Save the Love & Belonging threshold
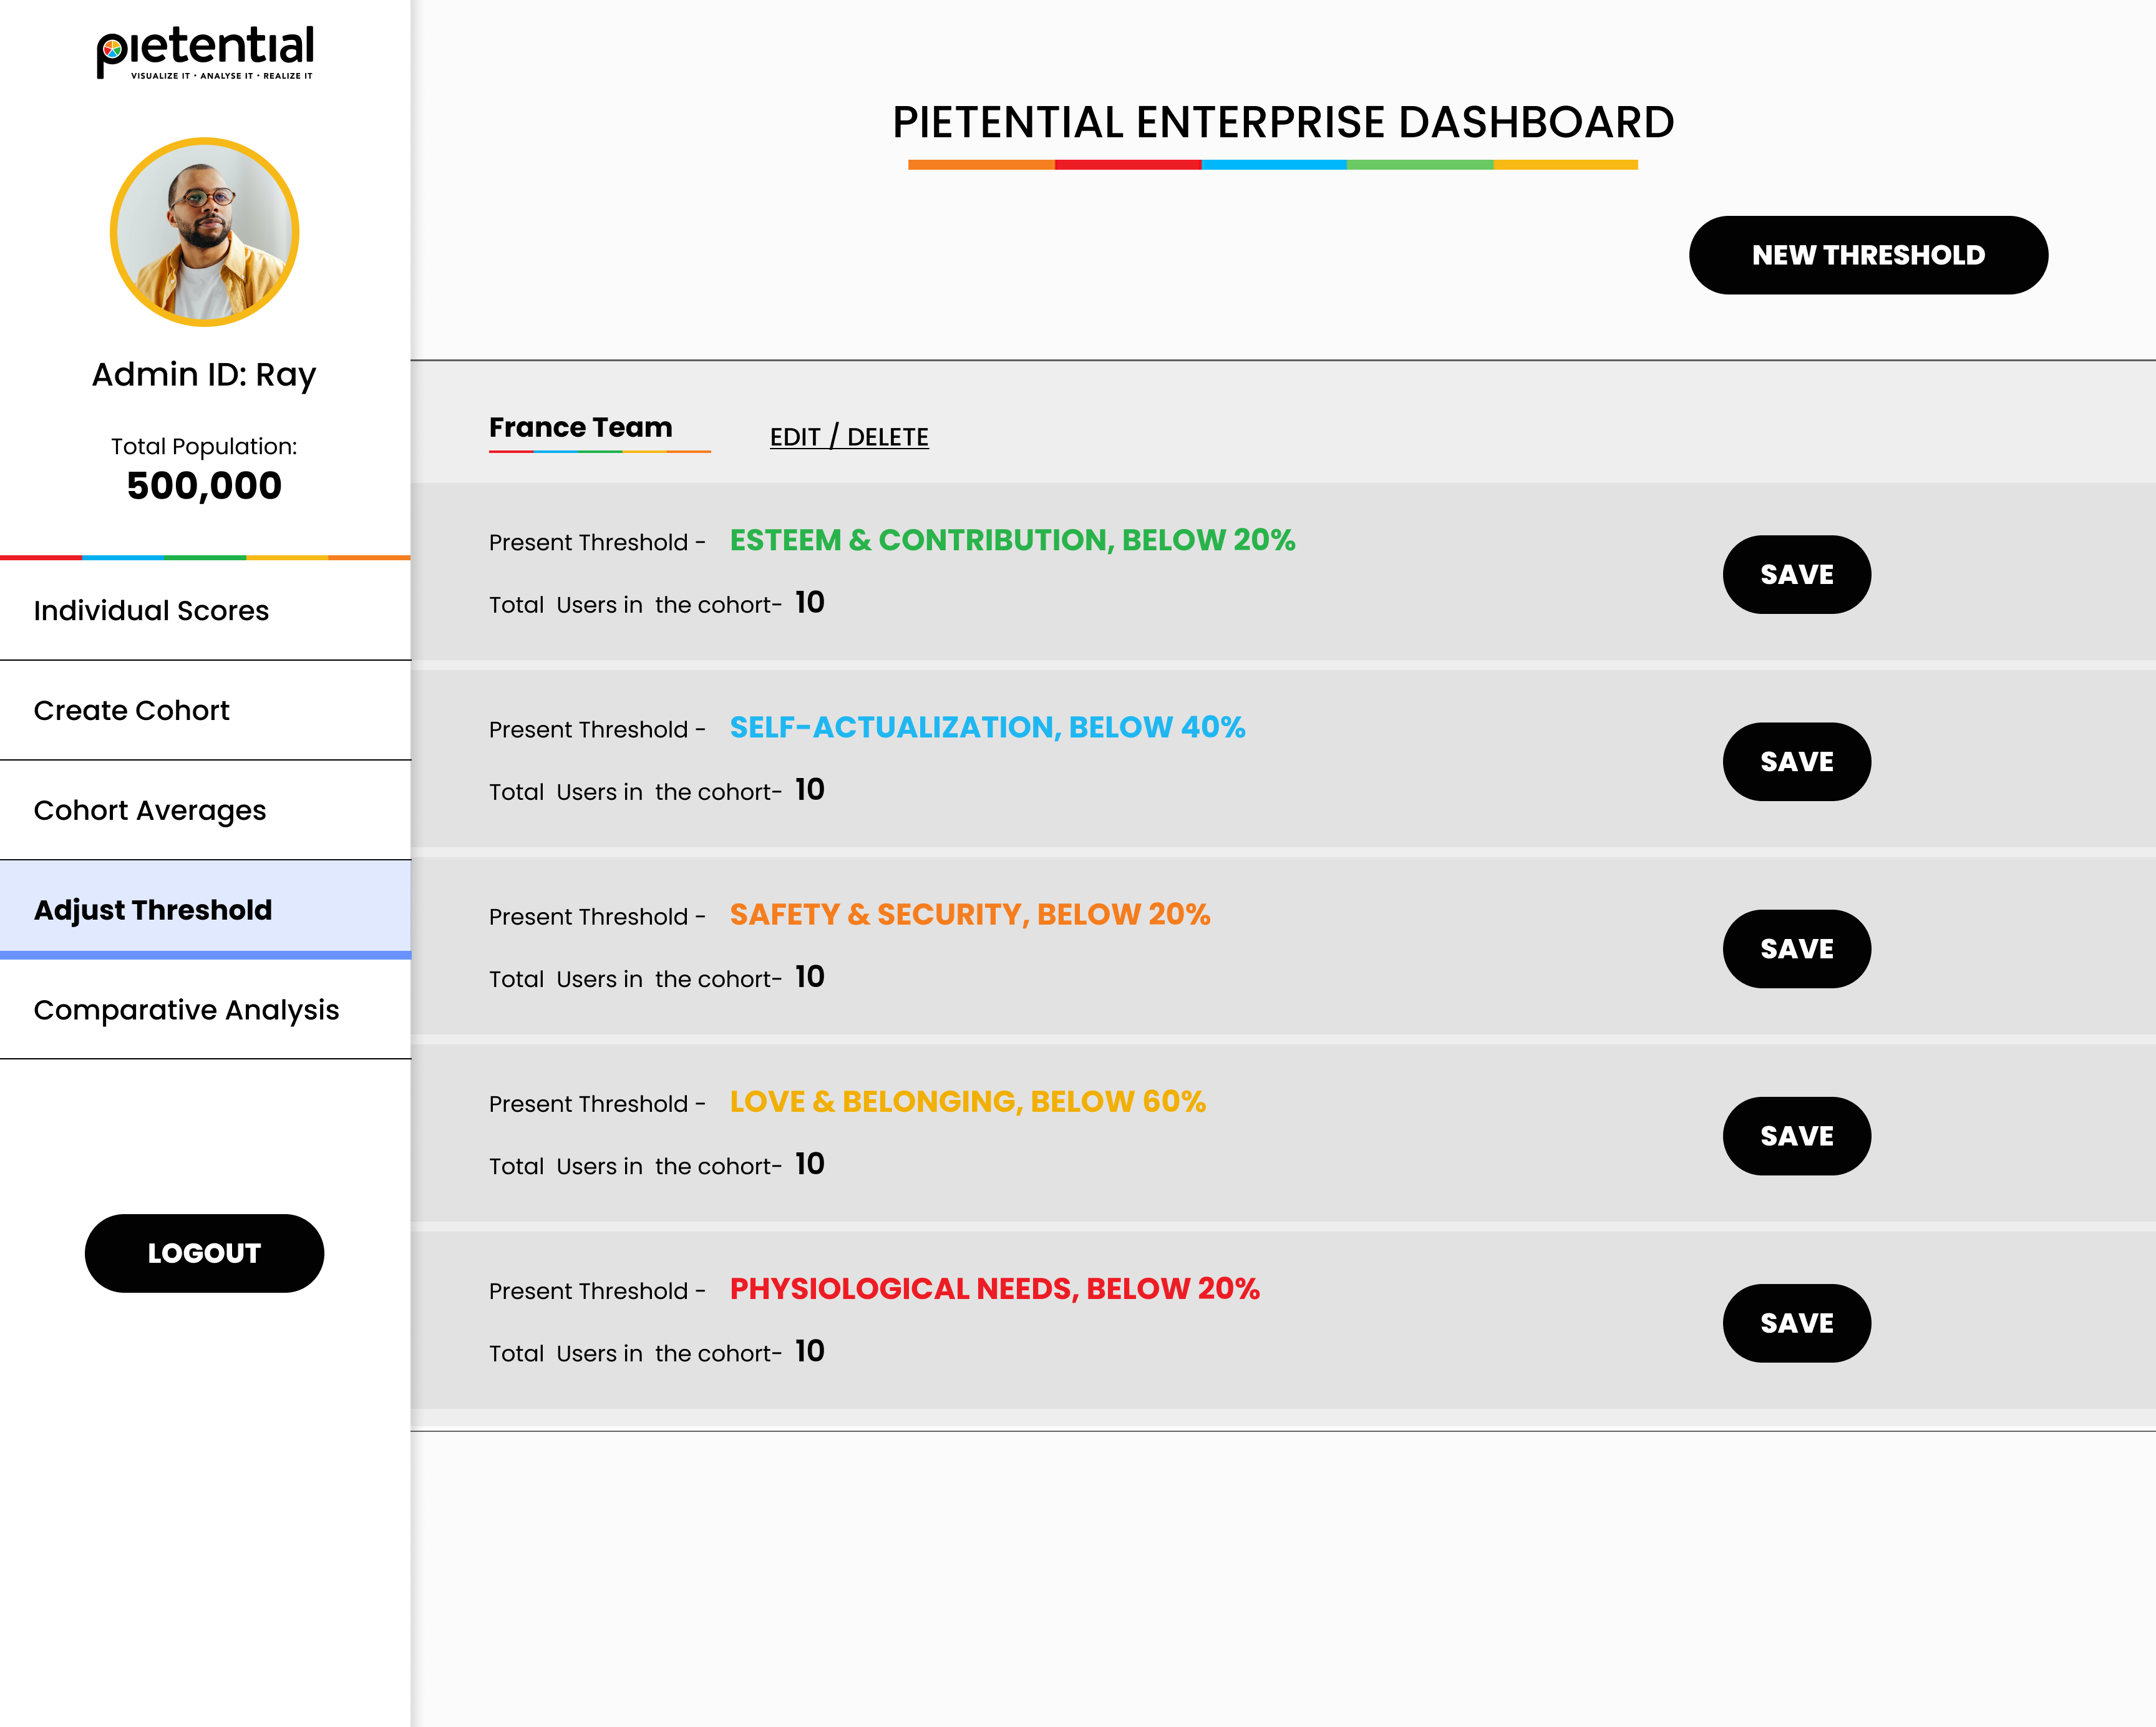The image size is (2156, 1727). [1796, 1136]
